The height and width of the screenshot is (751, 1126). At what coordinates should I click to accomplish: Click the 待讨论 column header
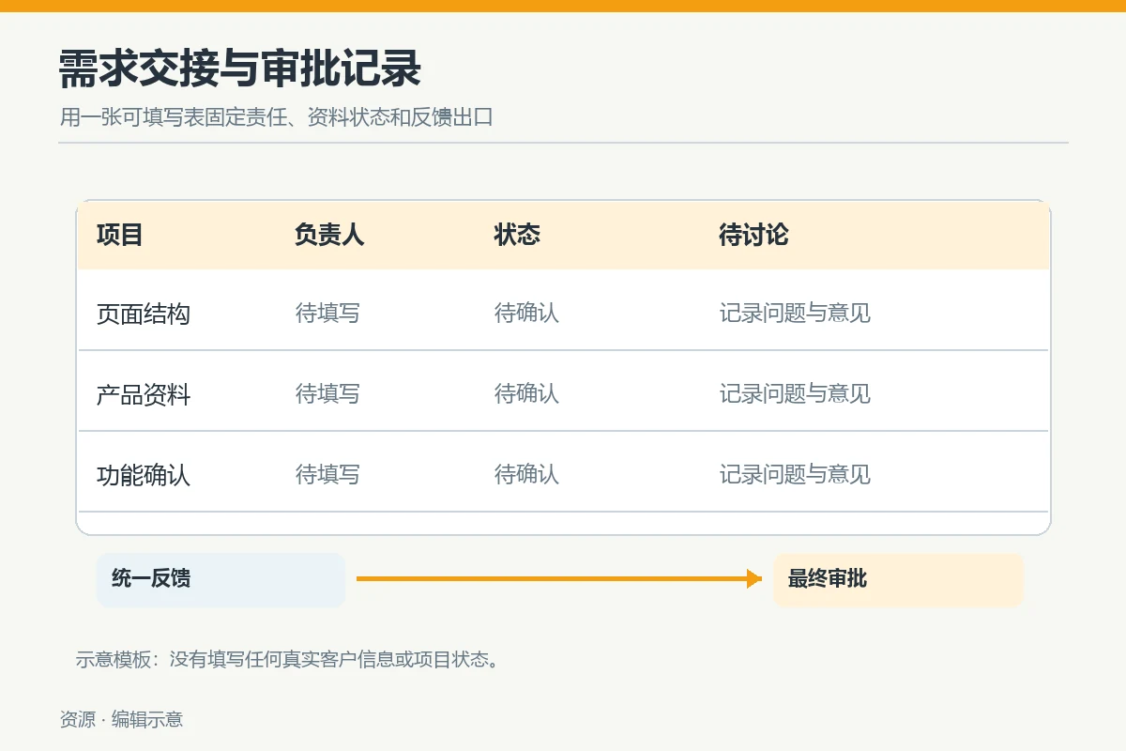753,235
